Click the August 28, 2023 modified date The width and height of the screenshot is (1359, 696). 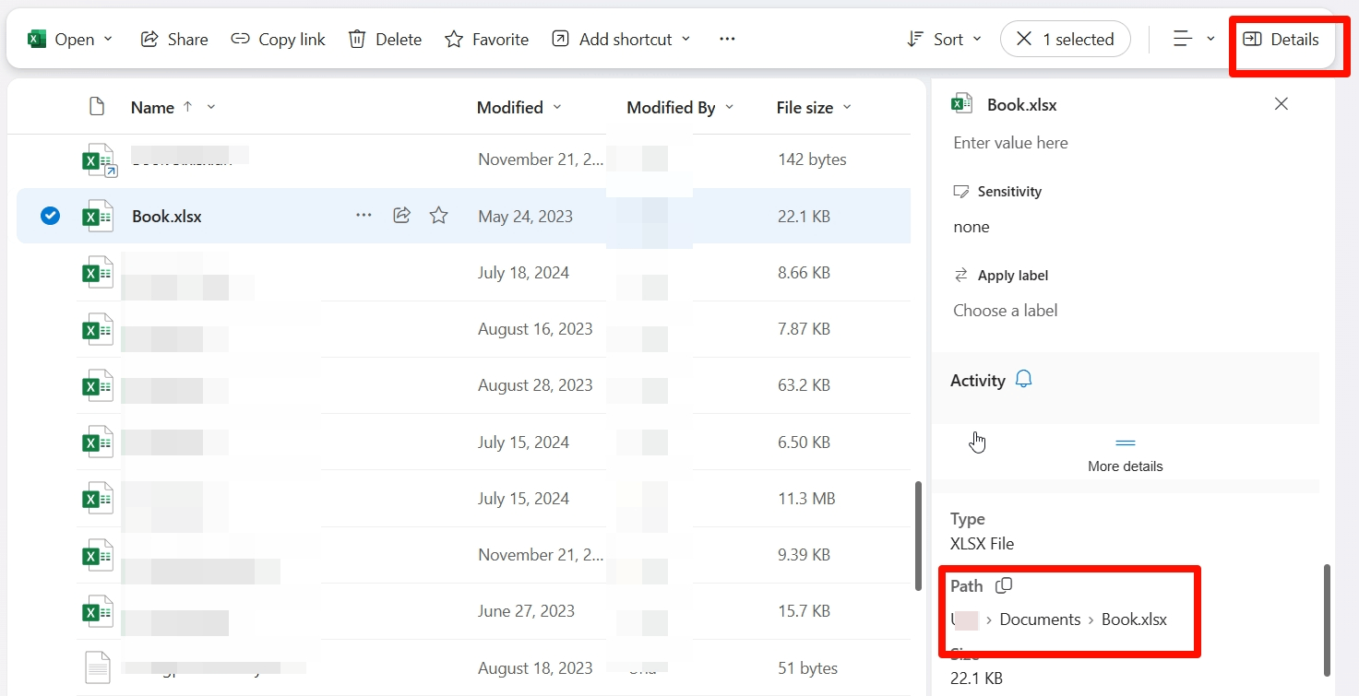click(x=535, y=385)
